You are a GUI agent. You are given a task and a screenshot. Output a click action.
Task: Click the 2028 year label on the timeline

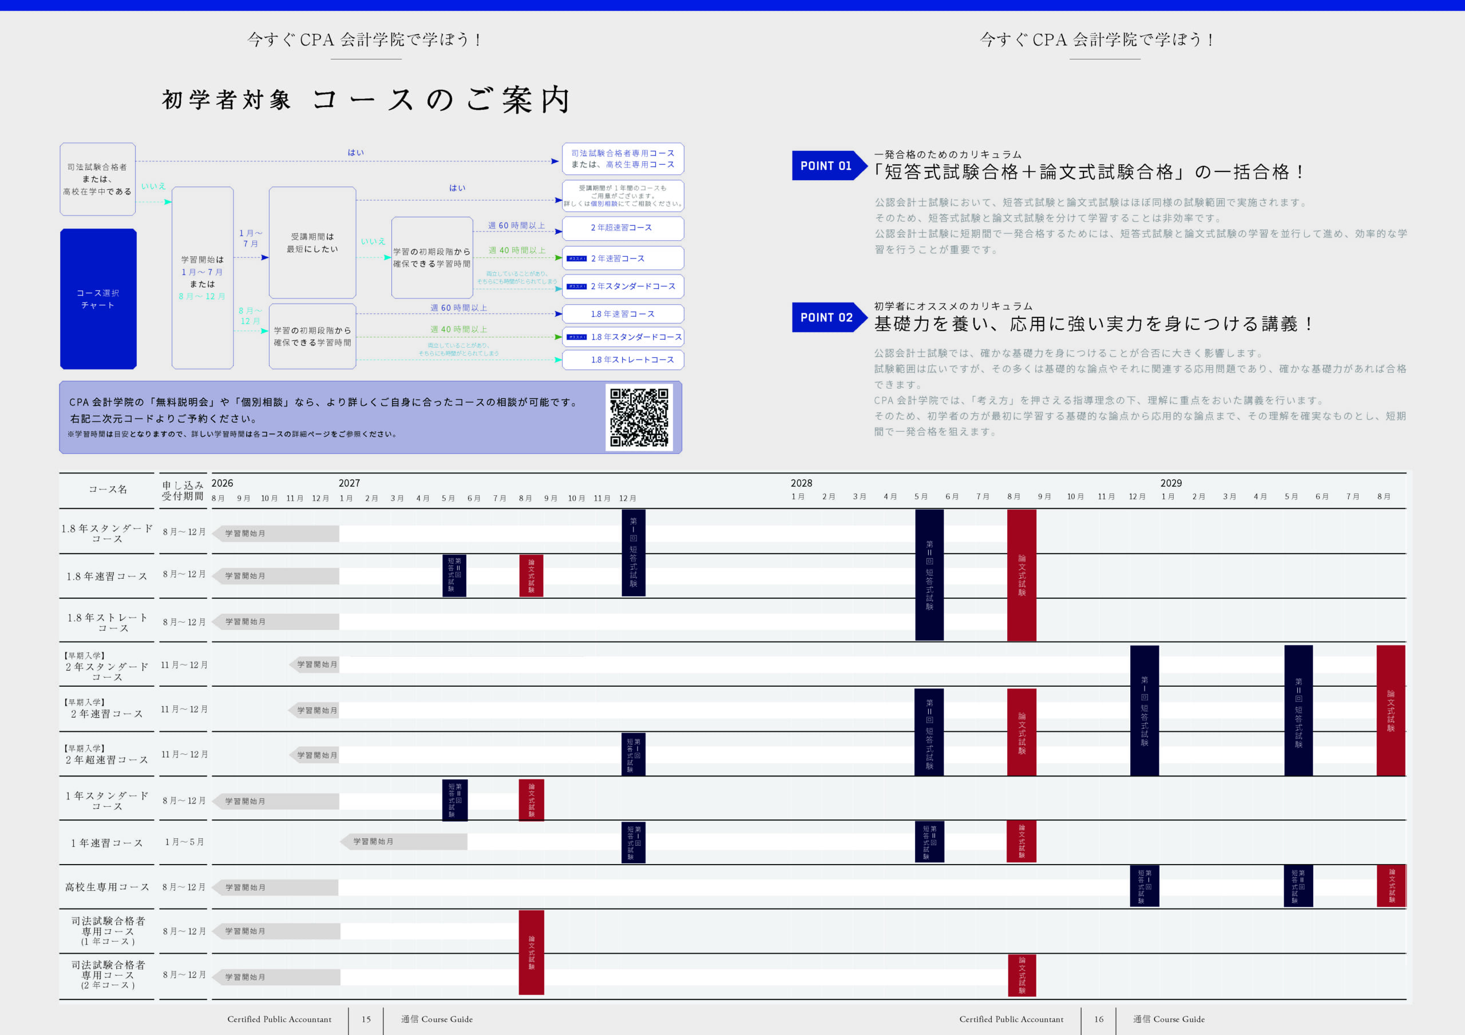pyautogui.click(x=801, y=483)
